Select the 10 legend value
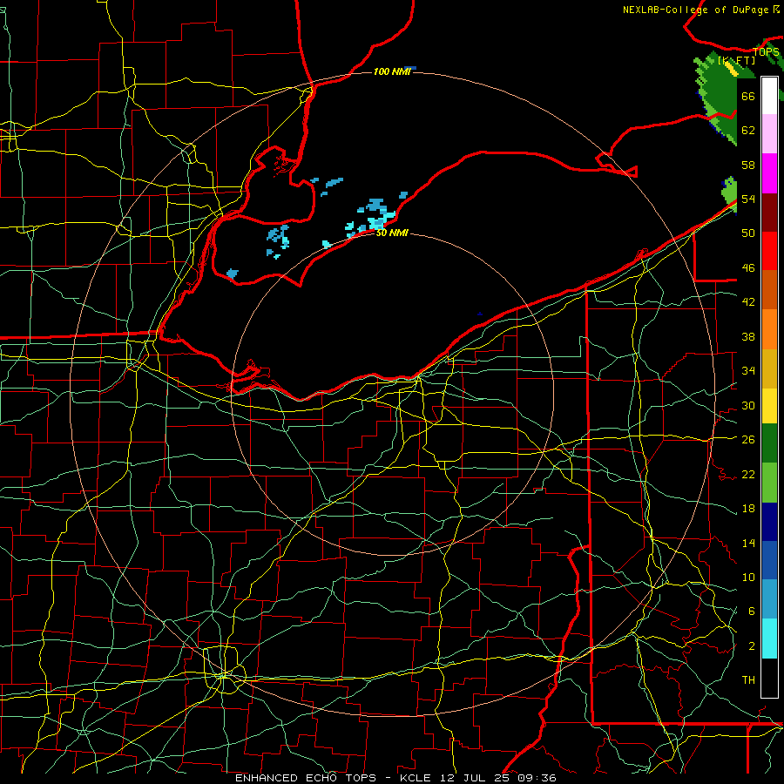This screenshot has width=784, height=784. (748, 577)
